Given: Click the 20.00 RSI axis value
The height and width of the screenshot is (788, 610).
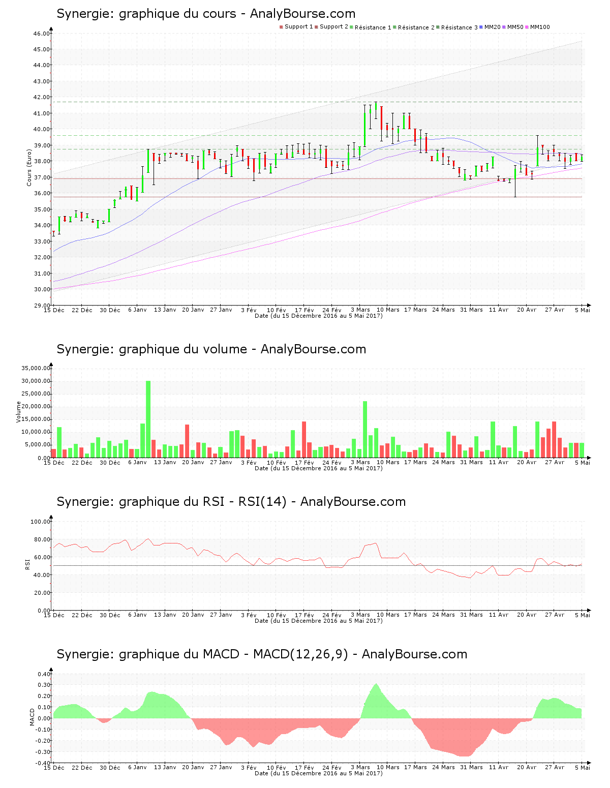Looking at the screenshot, I should (41, 593).
